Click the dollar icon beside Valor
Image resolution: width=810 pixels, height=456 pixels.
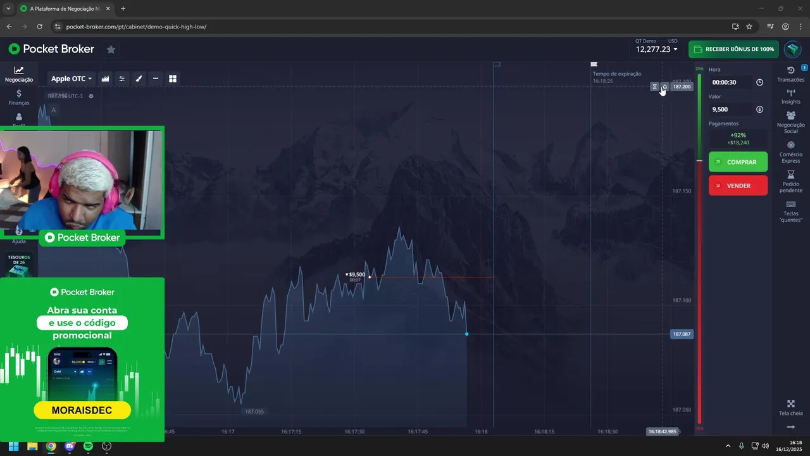click(759, 110)
